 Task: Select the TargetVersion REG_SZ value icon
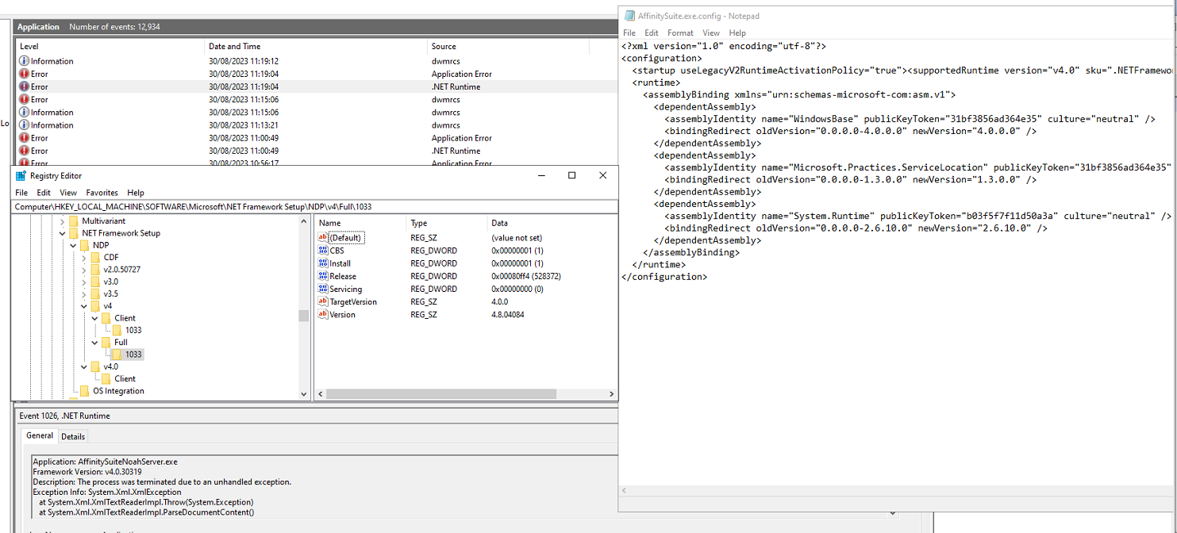325,301
